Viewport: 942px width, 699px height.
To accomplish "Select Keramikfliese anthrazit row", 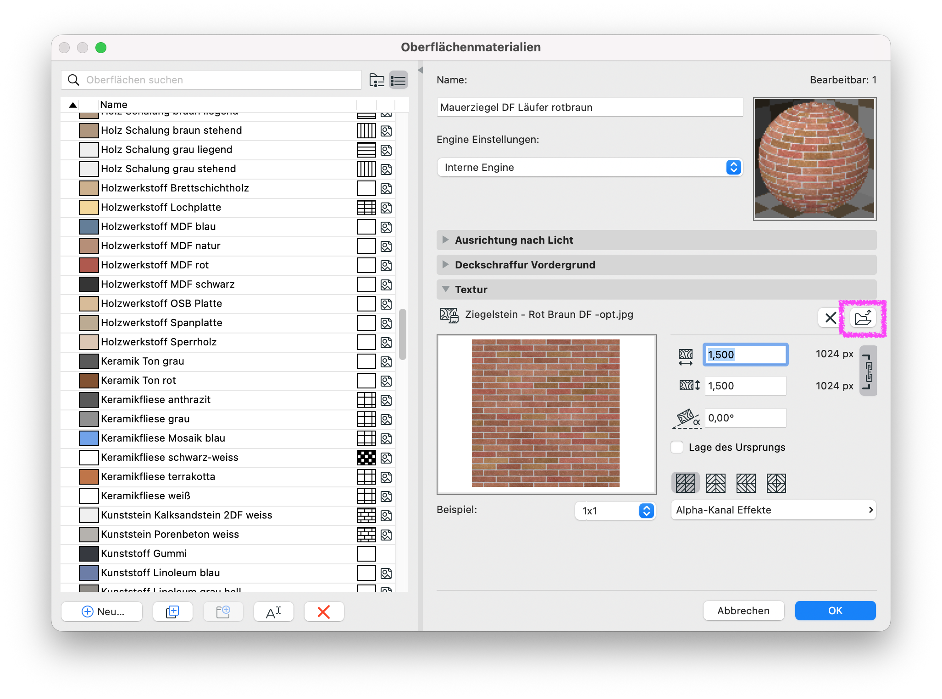I will point(228,400).
